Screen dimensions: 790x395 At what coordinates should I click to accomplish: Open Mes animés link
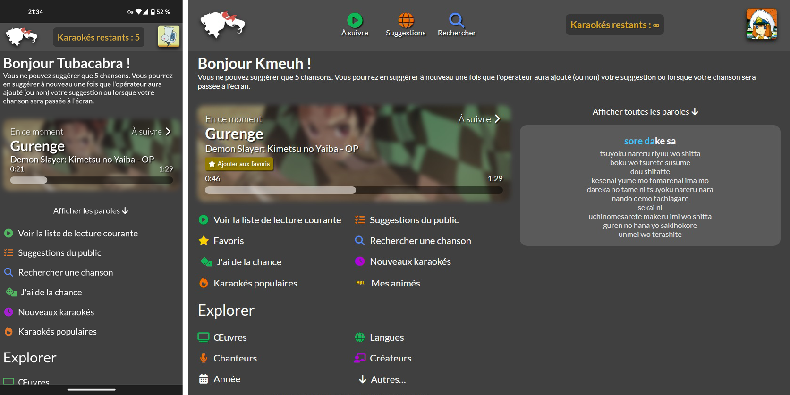[388, 283]
